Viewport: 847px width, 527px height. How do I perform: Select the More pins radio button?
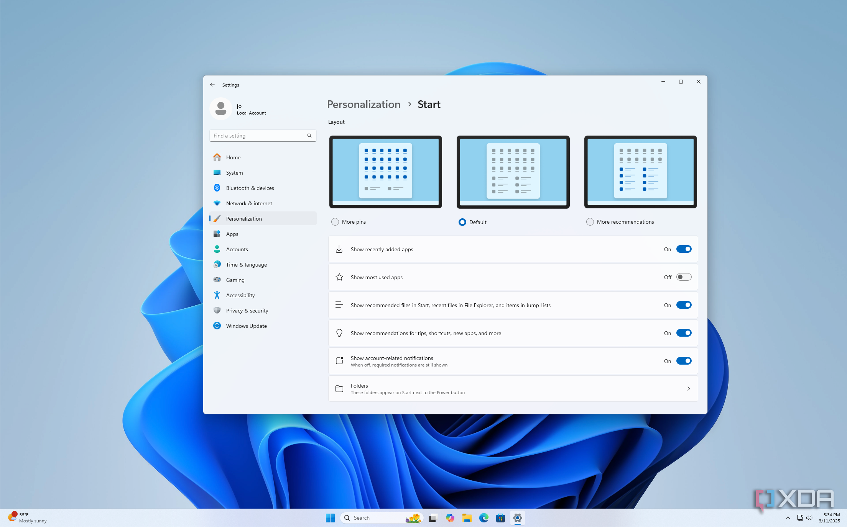click(x=335, y=222)
